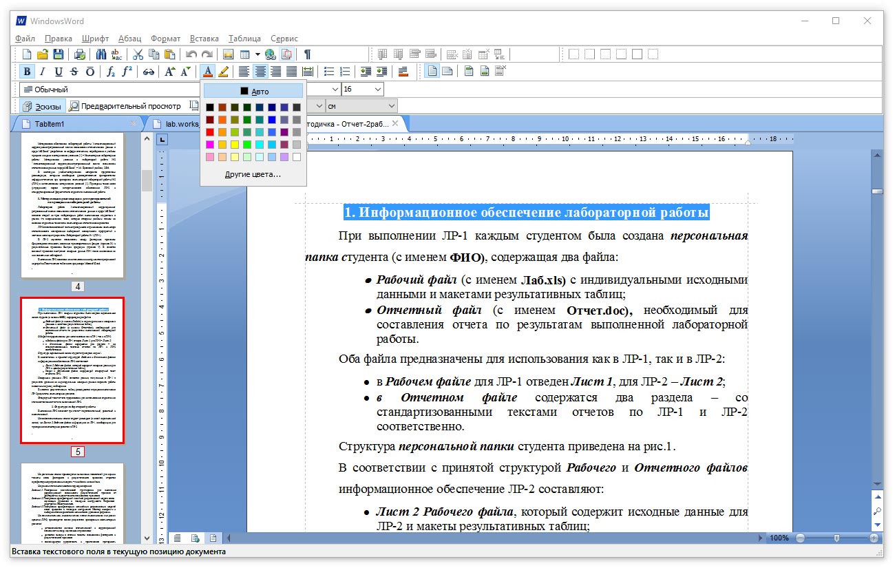Click the 'Эскизы' thumbnails button
The height and width of the screenshot is (568, 895).
(43, 106)
